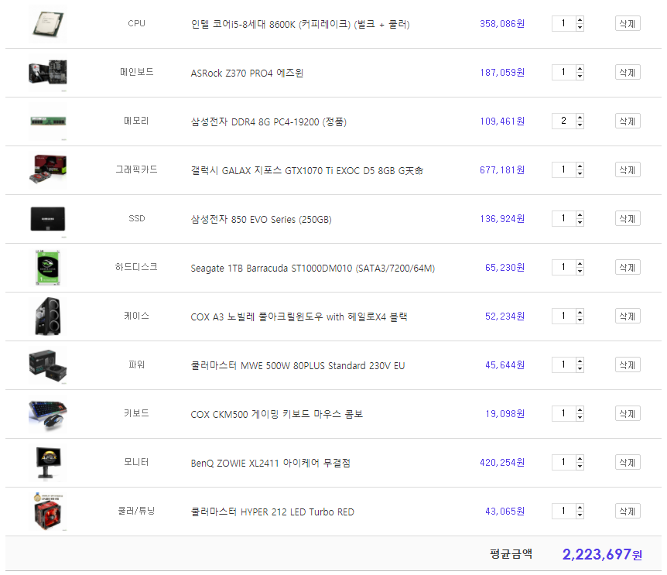667x575 pixels.
Task: Increase the monitor quantity with up arrow
Action: point(580,458)
